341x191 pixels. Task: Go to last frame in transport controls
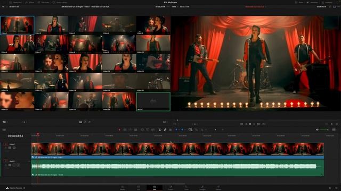258,124
